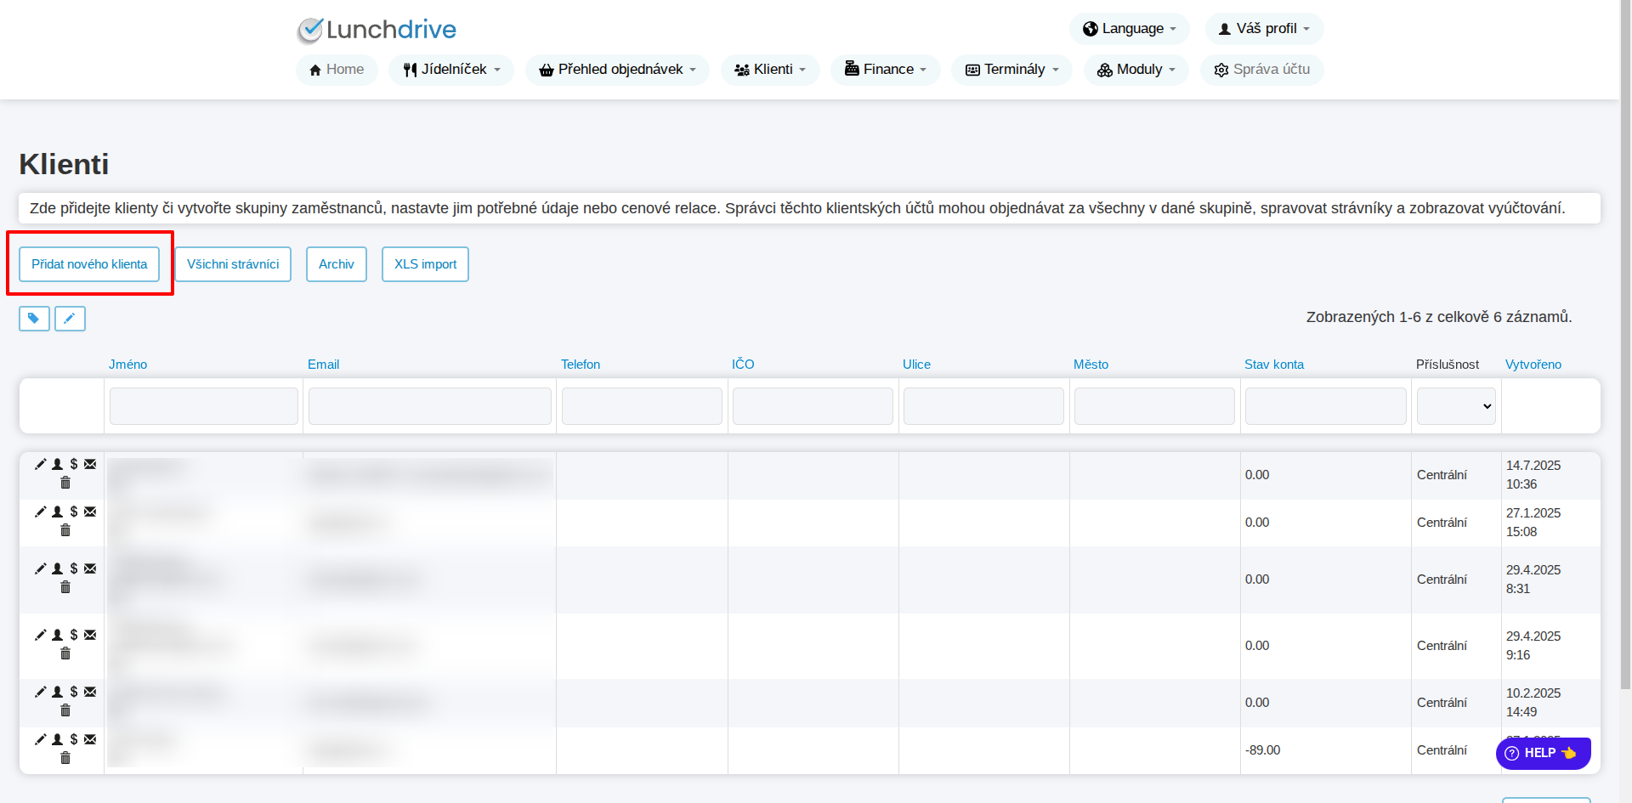Edit the client created 29.4.2025 8:31
The image size is (1632, 803).
[x=40, y=568]
